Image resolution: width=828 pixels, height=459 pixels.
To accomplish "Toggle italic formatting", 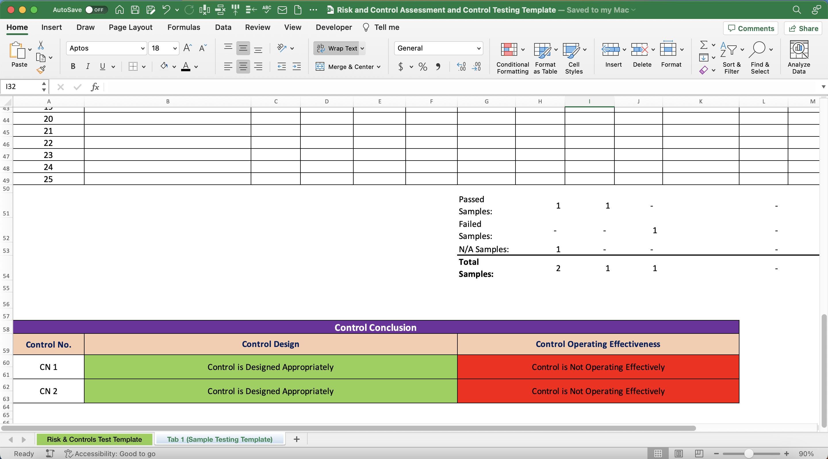I will click(x=87, y=66).
